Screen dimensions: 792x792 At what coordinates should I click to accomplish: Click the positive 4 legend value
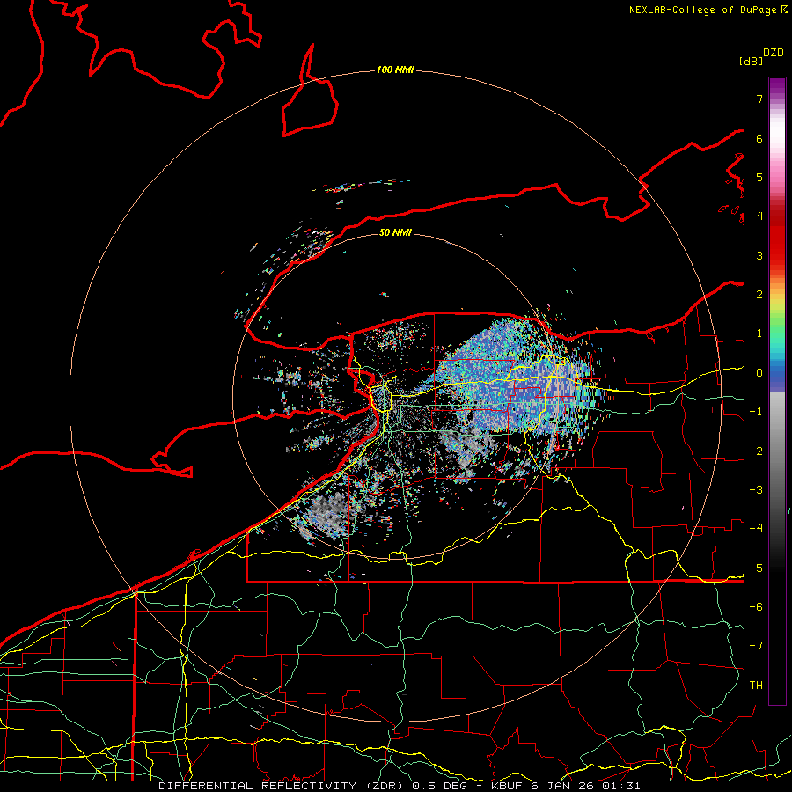pyautogui.click(x=759, y=216)
